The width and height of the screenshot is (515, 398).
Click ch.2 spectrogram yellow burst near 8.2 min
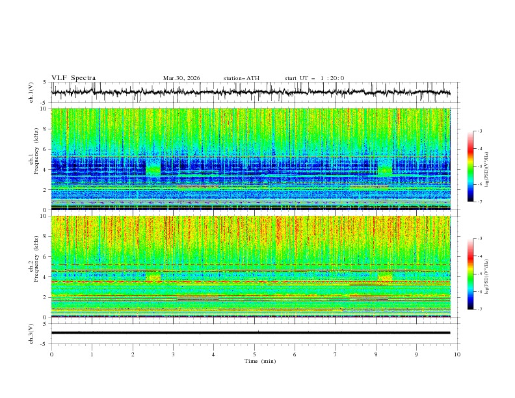385,276
